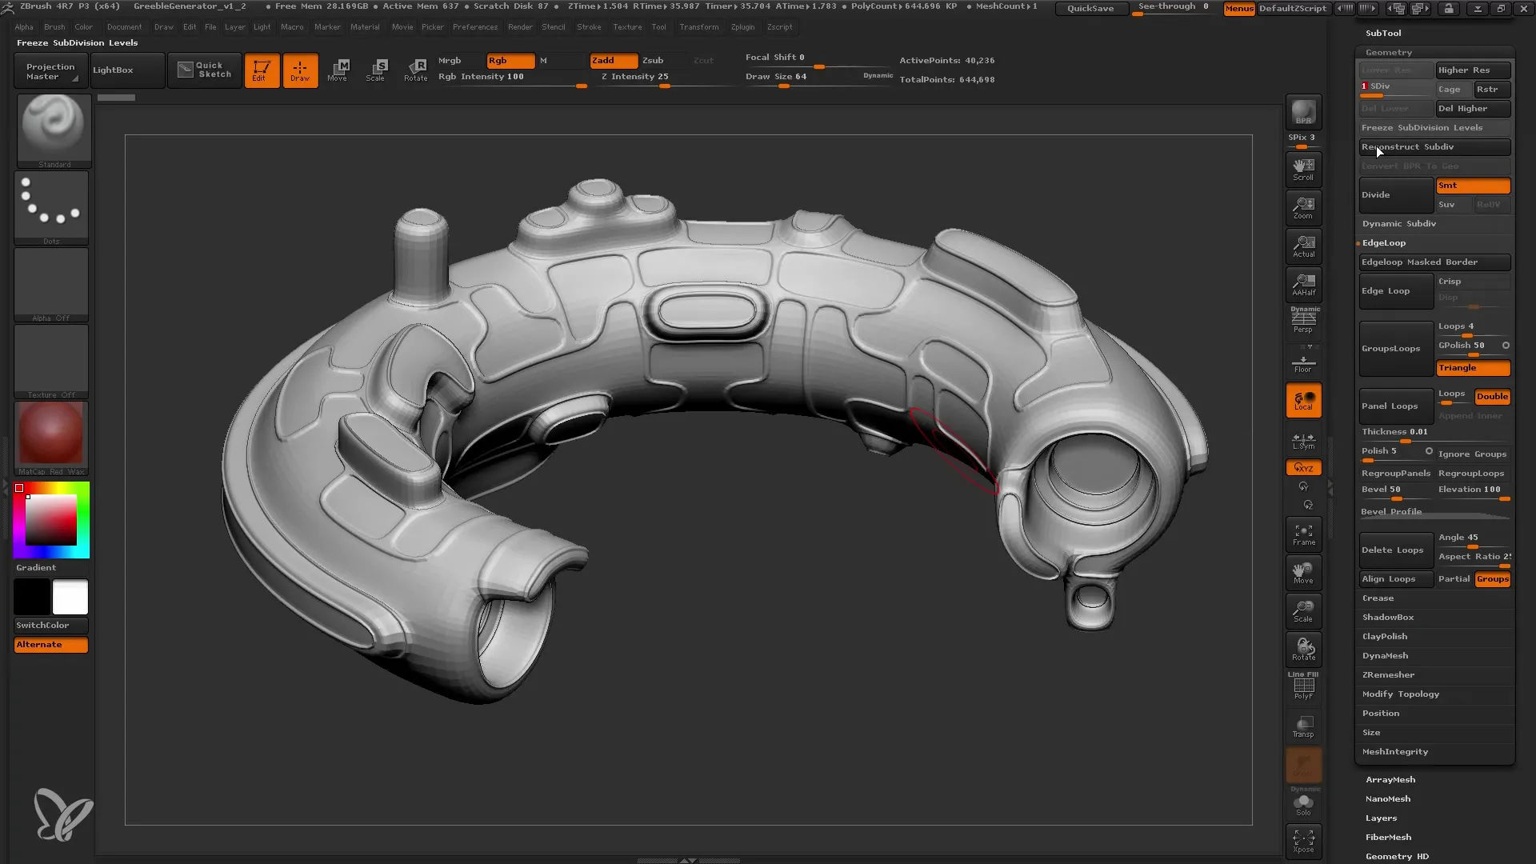The height and width of the screenshot is (864, 1536).
Task: Toggle the XYZ rotation button
Action: 1303,467
